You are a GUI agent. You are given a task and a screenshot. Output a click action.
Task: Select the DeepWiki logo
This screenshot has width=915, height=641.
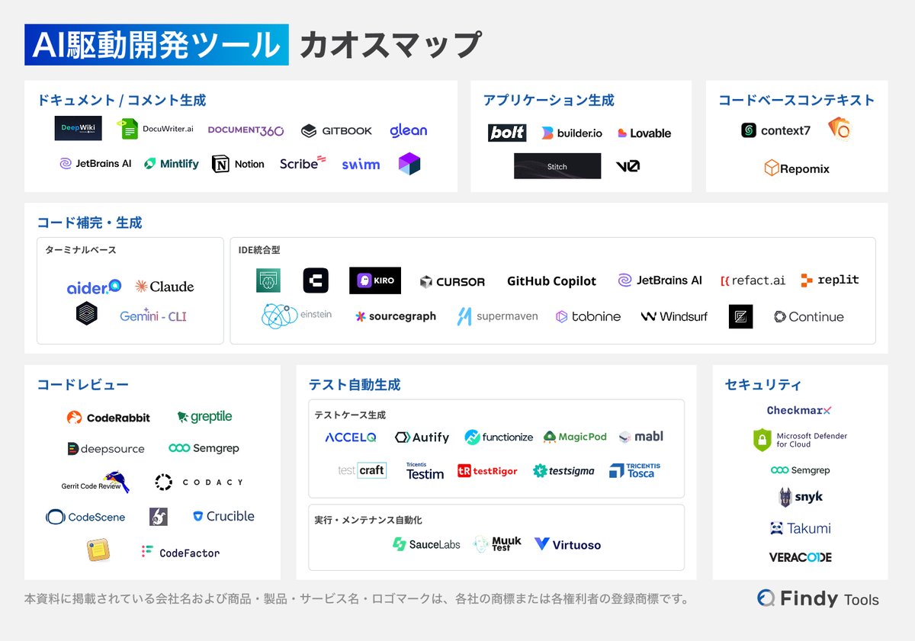[77, 128]
